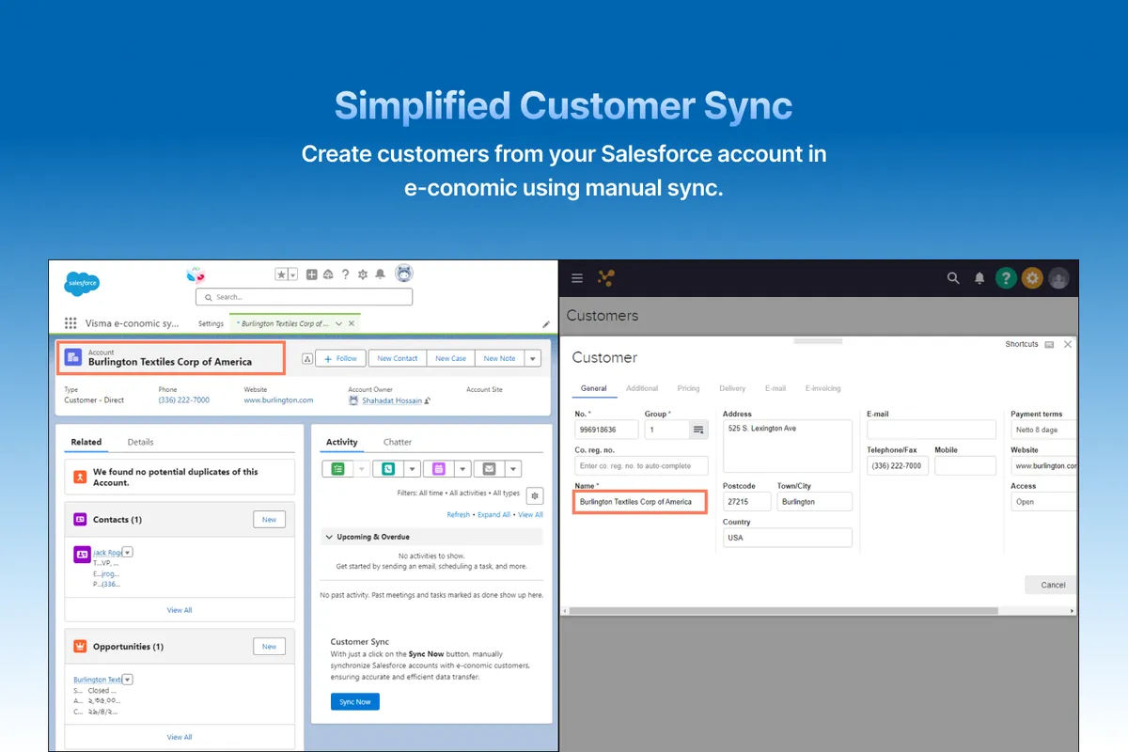Open the Pricing tab in Customer dialog
Image resolution: width=1128 pixels, height=752 pixels.
688,388
